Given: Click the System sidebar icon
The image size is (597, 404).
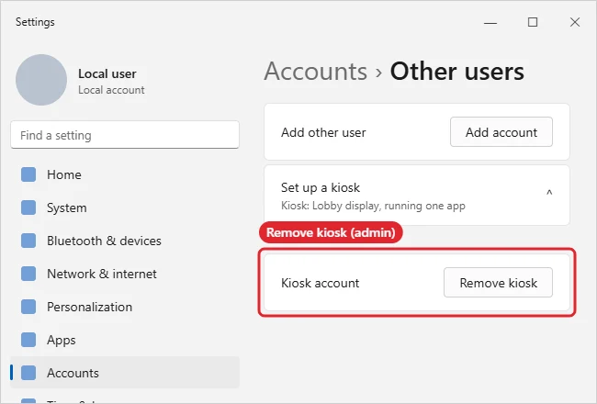Looking at the screenshot, I should point(28,208).
